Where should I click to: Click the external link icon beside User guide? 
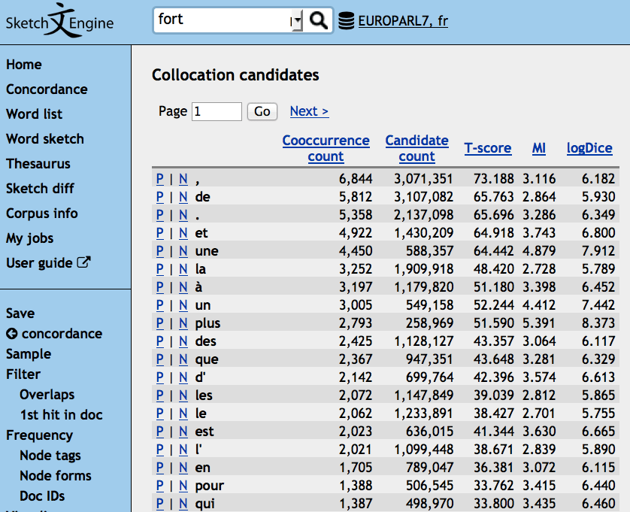[84, 263]
